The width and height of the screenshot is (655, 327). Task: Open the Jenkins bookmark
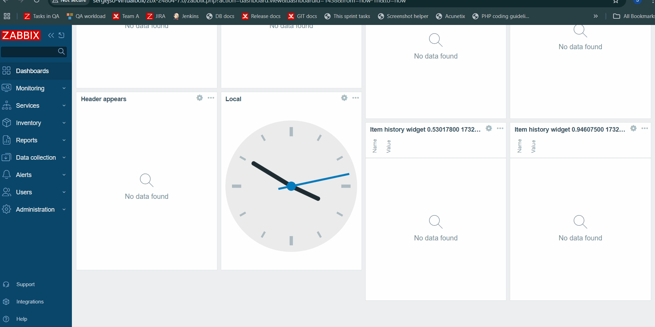[186, 16]
